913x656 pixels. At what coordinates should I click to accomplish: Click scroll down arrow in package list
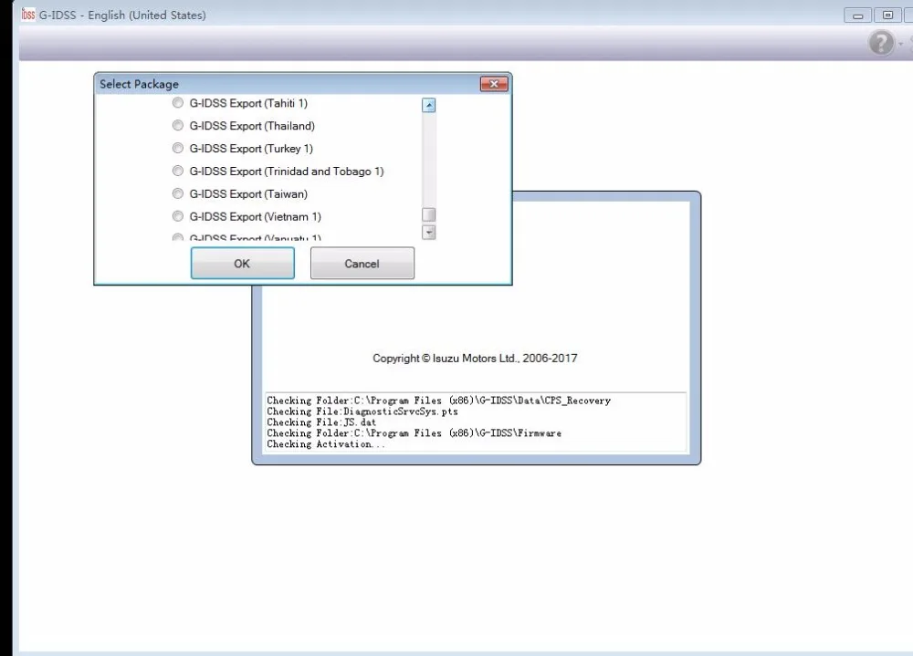click(428, 233)
